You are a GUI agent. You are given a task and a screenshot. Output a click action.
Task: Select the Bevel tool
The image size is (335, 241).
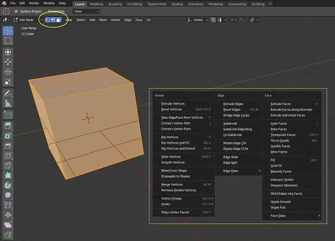pyautogui.click(x=8, y=146)
